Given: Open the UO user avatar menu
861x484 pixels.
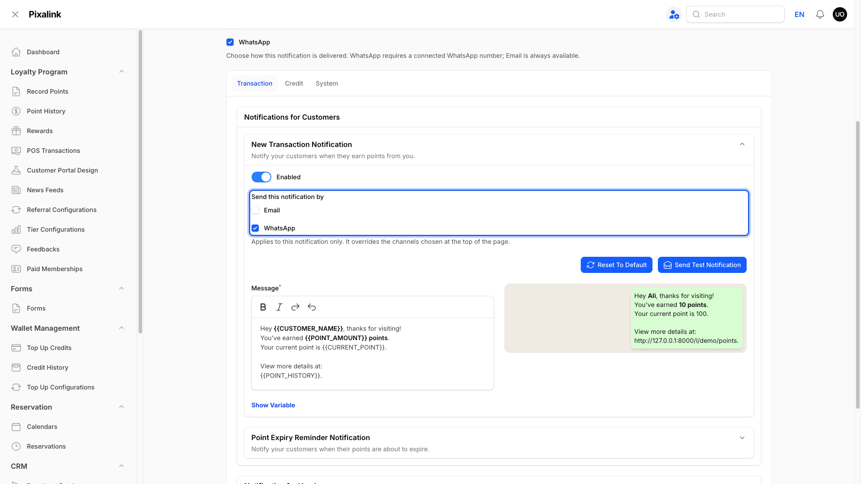Looking at the screenshot, I should pyautogui.click(x=840, y=14).
